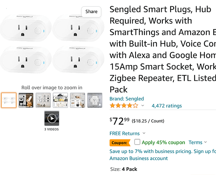This screenshot has height=175, width=216.
Task: Play the product video thumbnail
Action: [x=52, y=118]
